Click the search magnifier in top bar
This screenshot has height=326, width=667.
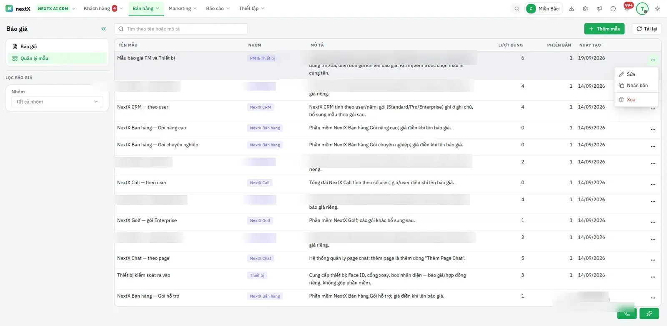tap(517, 9)
